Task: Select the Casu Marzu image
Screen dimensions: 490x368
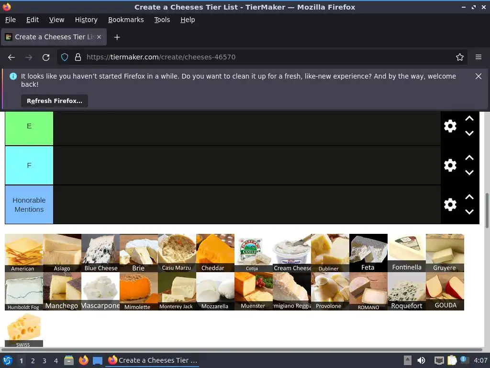Action: pyautogui.click(x=177, y=253)
